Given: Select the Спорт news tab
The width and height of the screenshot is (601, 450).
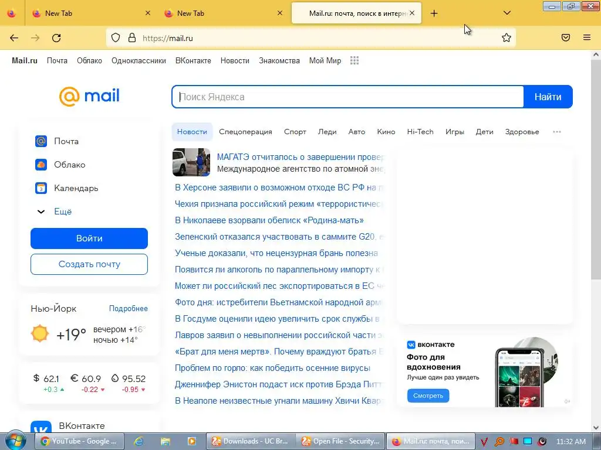Looking at the screenshot, I should pos(295,132).
